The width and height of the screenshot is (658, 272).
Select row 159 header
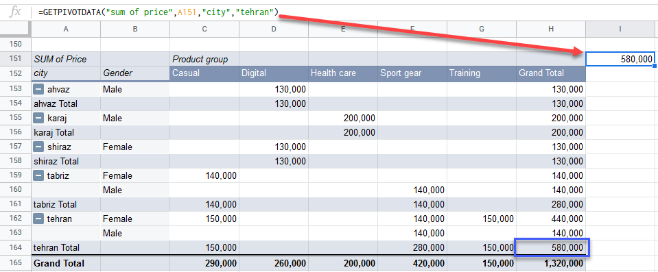(x=15, y=175)
